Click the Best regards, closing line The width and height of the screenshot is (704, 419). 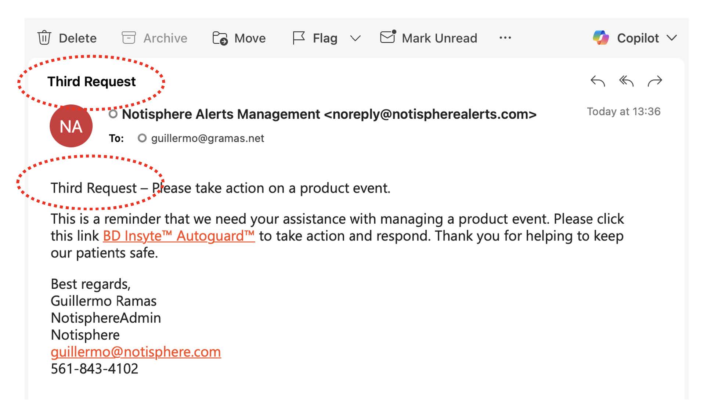[91, 284]
